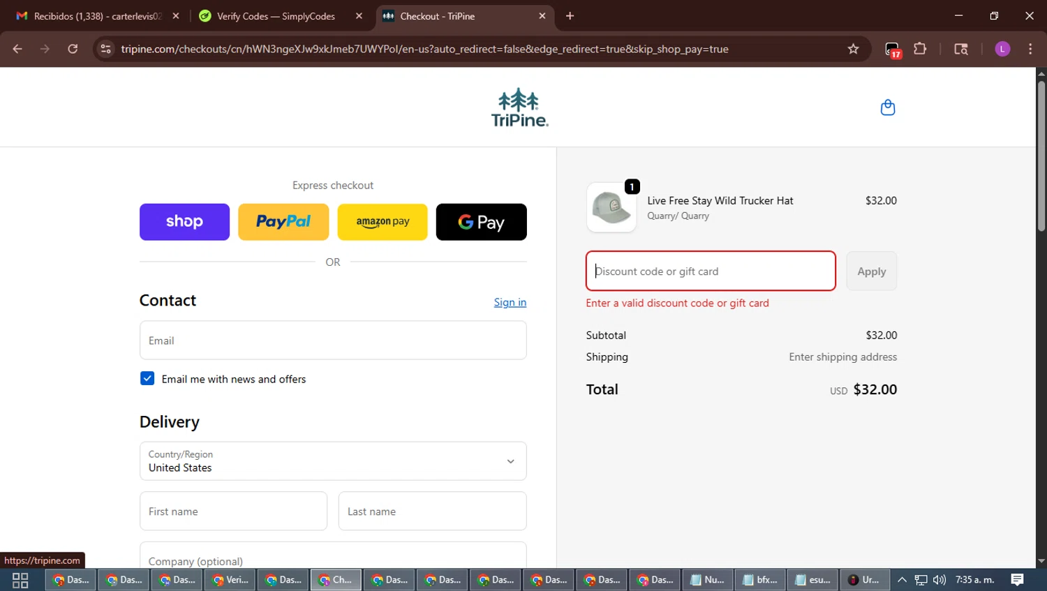Open Windows Task View button
This screenshot has width=1047, height=591.
pos(20,580)
